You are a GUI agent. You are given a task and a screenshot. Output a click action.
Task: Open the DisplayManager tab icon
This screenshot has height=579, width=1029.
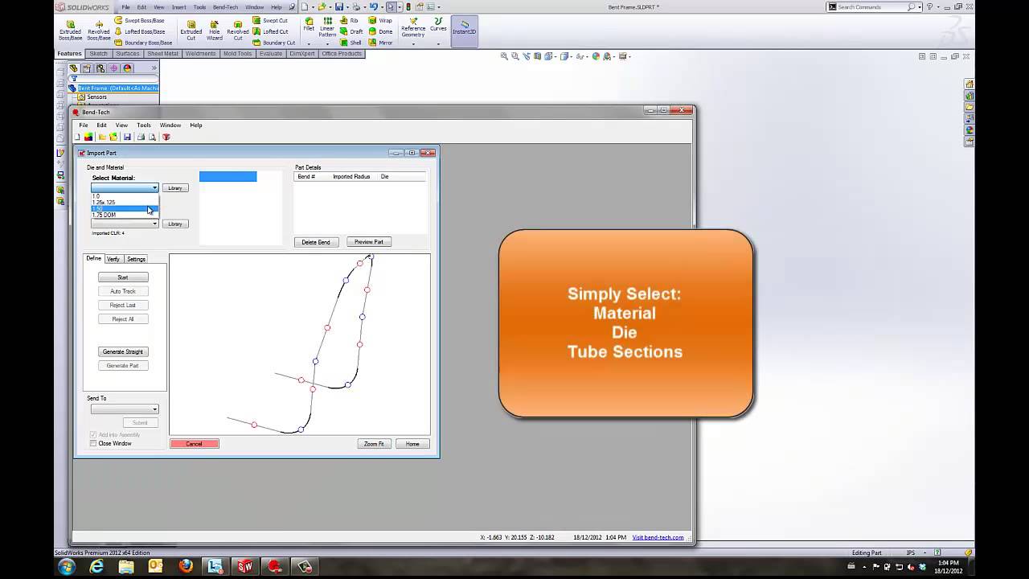127,68
